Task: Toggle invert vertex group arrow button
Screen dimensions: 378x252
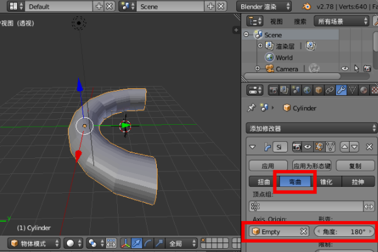Action: (369, 207)
